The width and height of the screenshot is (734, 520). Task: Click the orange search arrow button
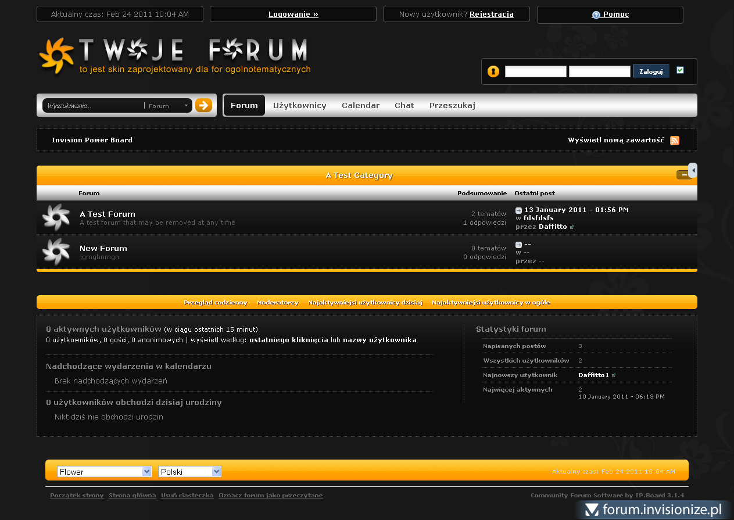pyautogui.click(x=203, y=105)
